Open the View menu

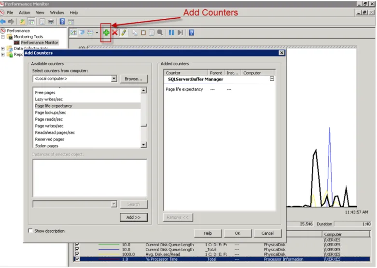click(40, 13)
